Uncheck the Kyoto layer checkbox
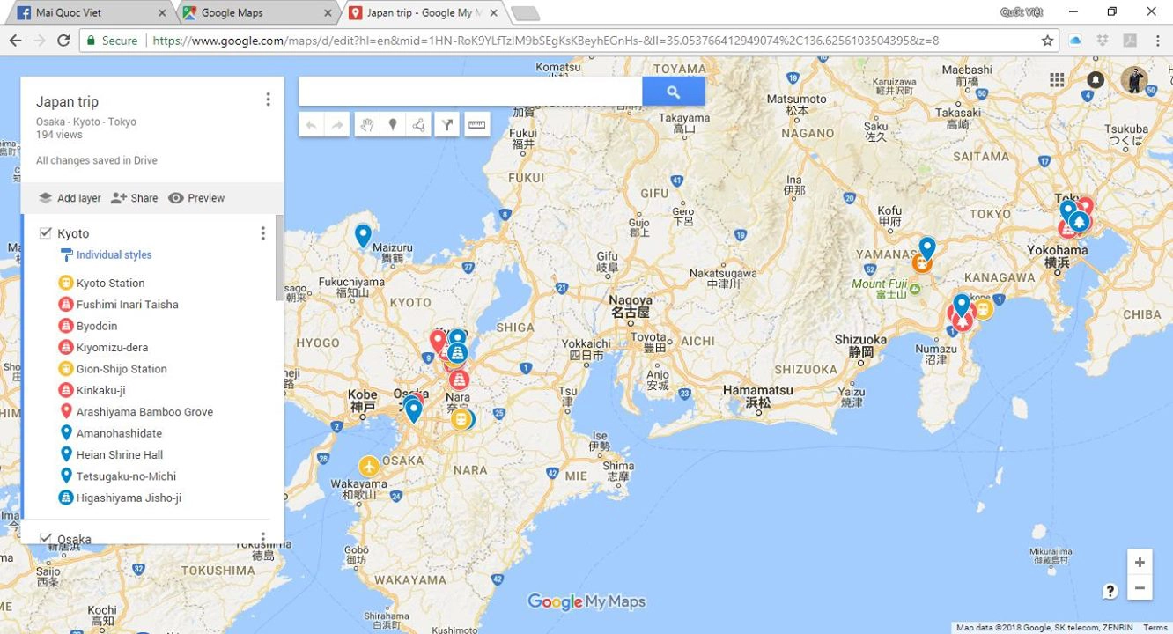Image resolution: width=1173 pixels, height=634 pixels. tap(46, 233)
